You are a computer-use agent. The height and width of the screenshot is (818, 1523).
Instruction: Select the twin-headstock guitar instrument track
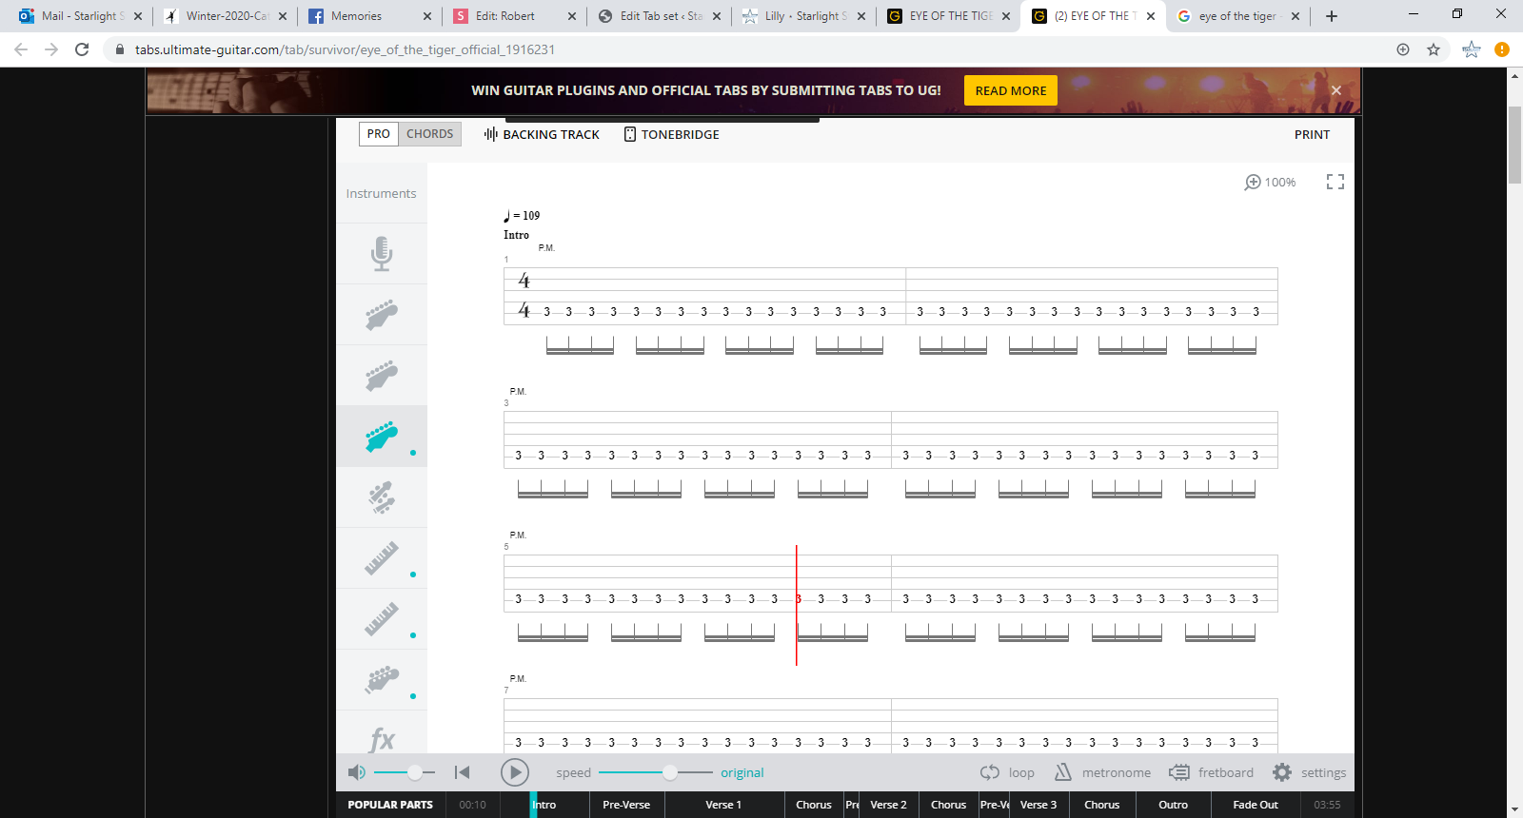(382, 497)
